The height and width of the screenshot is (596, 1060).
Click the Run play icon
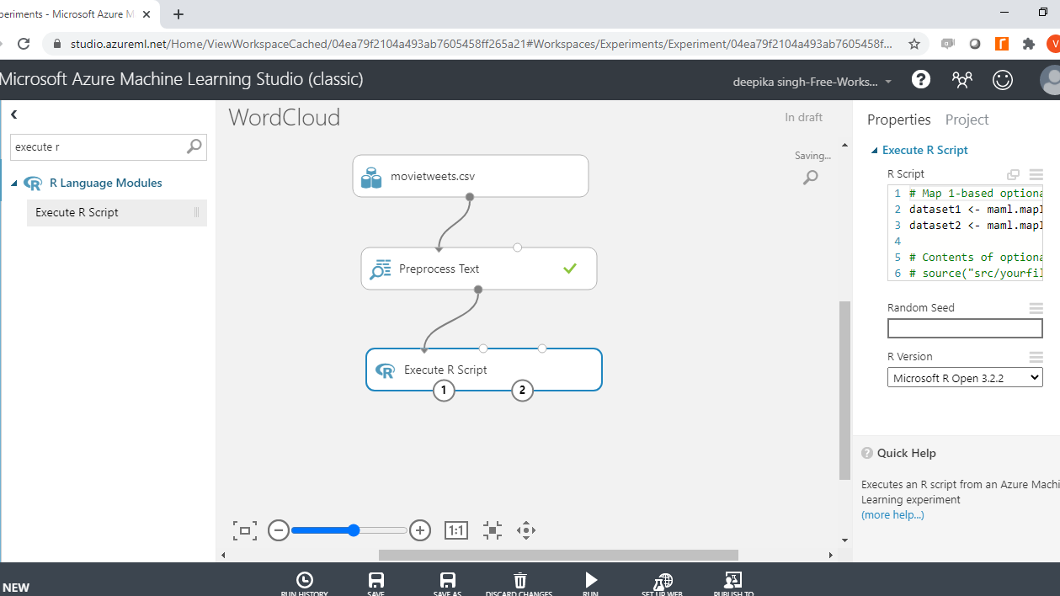pyautogui.click(x=591, y=580)
